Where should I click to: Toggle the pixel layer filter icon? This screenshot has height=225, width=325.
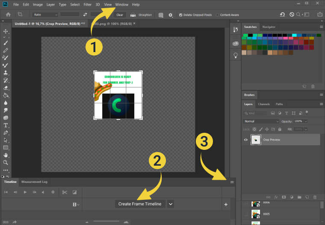pyautogui.click(x=273, y=113)
